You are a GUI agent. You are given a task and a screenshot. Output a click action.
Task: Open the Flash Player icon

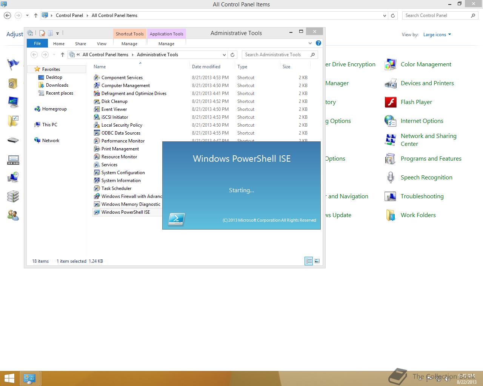coord(390,102)
